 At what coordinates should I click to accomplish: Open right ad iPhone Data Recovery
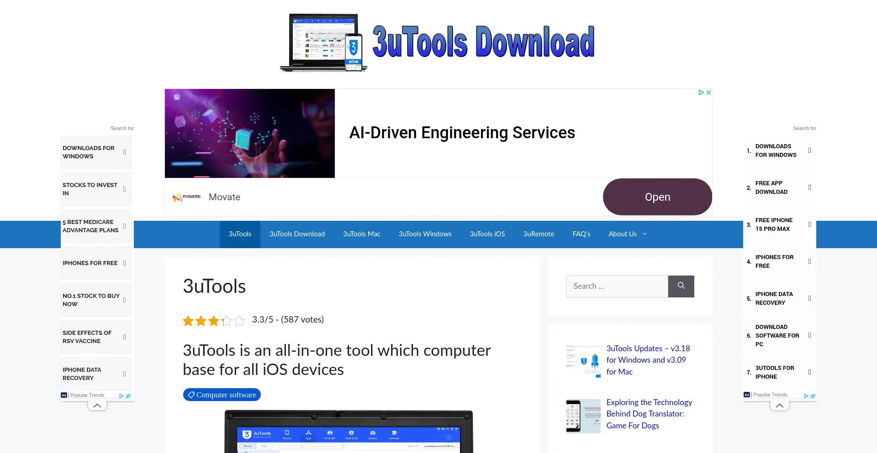(x=779, y=298)
